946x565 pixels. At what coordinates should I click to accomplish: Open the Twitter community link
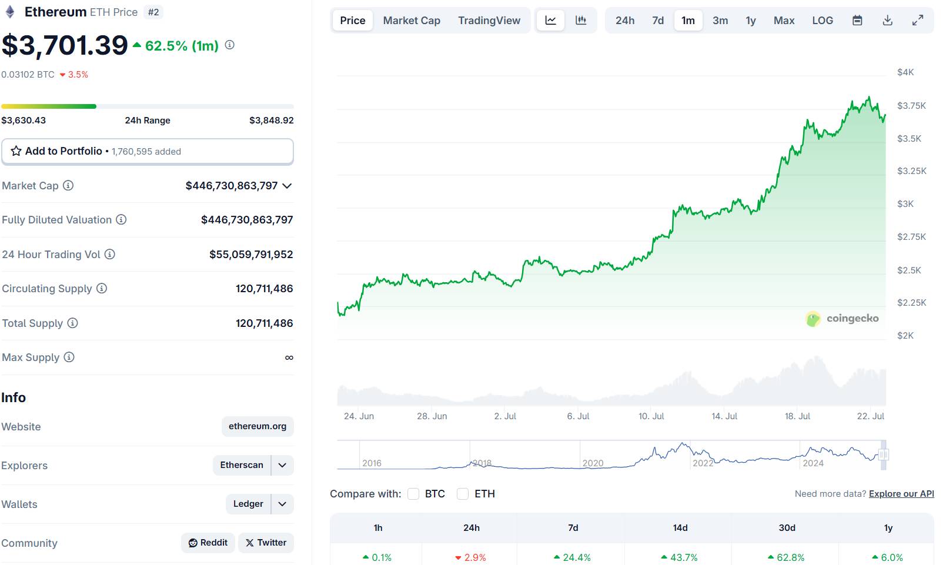(x=266, y=543)
